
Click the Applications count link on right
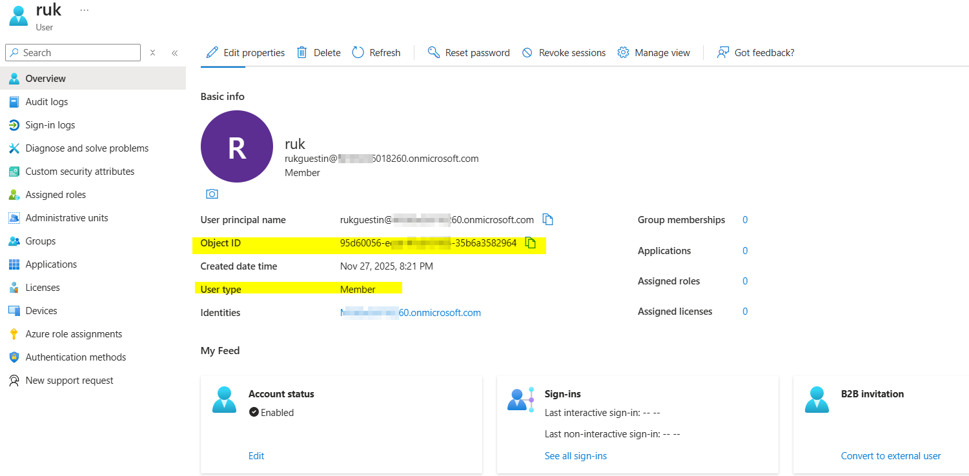[x=745, y=250]
